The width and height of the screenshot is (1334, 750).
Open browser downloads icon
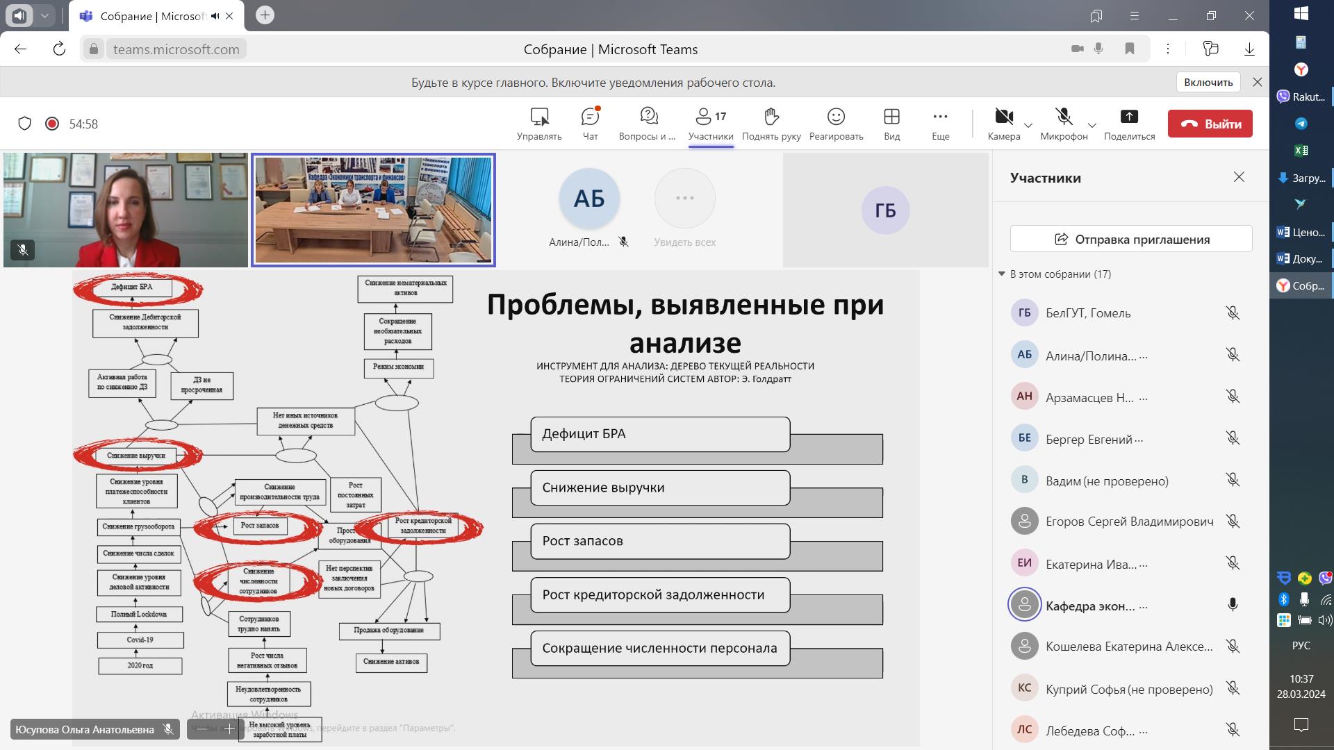point(1249,49)
